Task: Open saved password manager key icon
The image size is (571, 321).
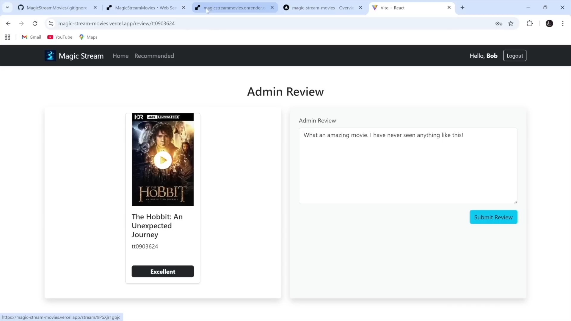Action: click(x=499, y=23)
